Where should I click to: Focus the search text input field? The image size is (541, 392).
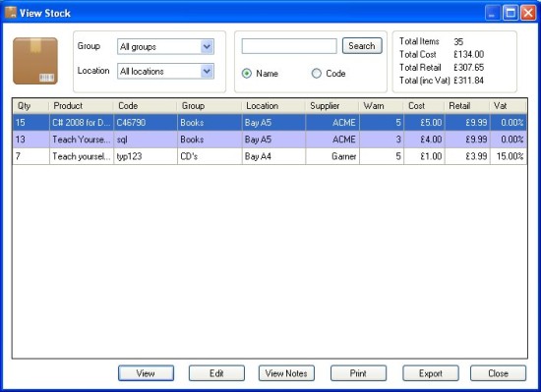click(x=289, y=46)
